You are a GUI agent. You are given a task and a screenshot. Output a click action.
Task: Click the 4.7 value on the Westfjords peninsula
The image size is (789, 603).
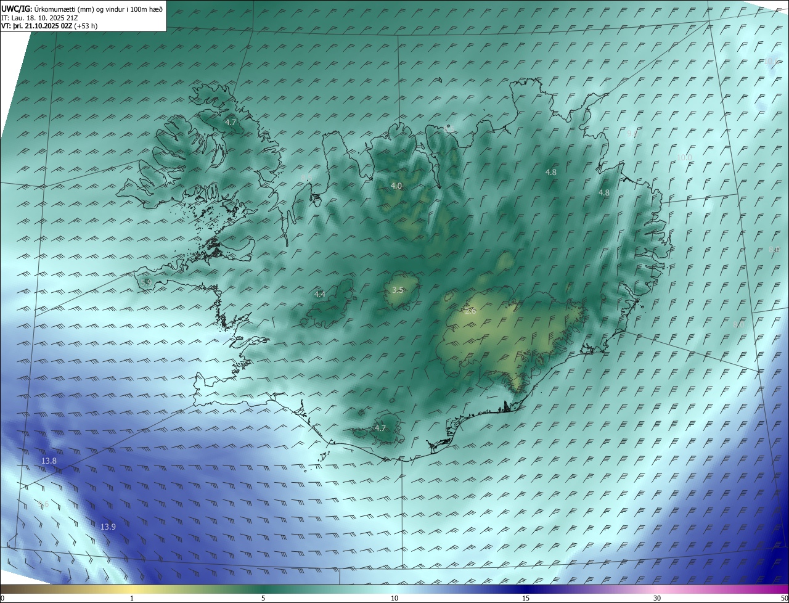pos(231,123)
